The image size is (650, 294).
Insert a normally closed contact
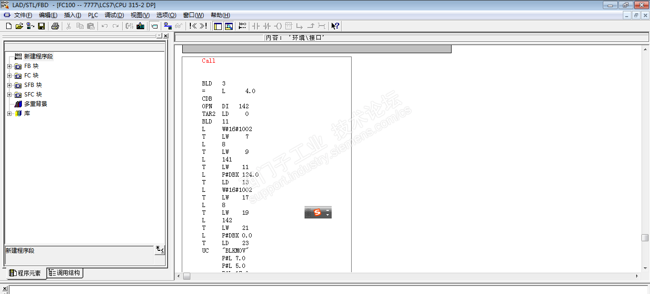[x=267, y=26]
